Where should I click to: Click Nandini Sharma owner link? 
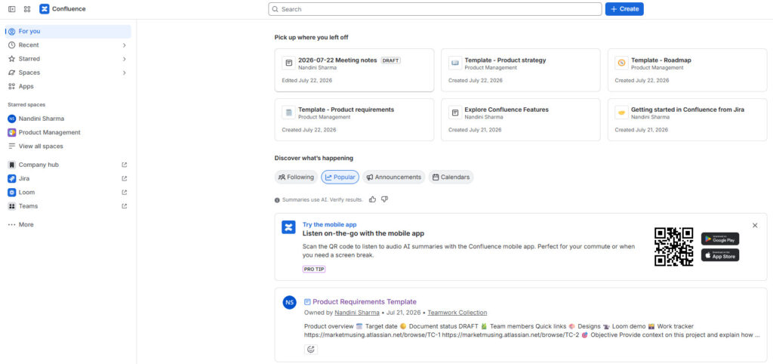point(357,313)
